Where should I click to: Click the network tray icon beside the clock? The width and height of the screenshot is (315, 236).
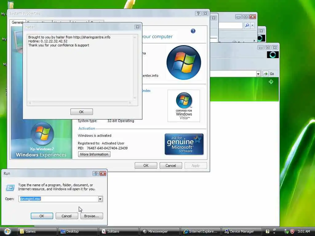(286, 231)
